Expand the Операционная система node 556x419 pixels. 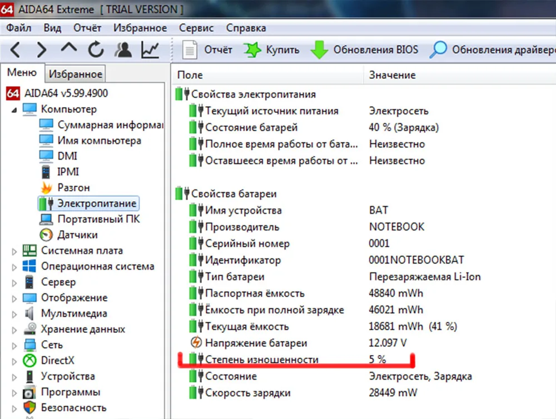coord(14,267)
